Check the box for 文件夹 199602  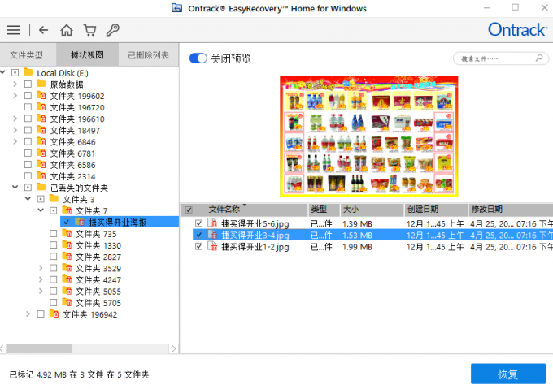point(28,96)
